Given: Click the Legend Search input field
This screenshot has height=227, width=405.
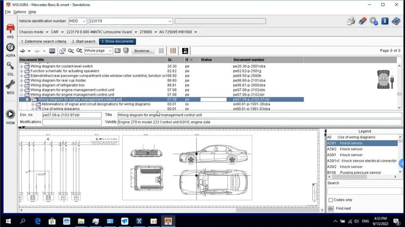Looking at the screenshot, I should (x=364, y=191).
